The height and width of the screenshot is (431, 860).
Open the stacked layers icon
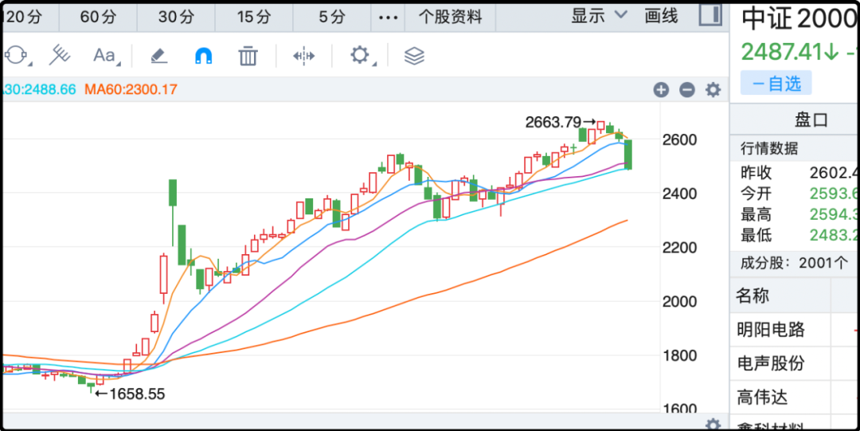click(x=414, y=55)
